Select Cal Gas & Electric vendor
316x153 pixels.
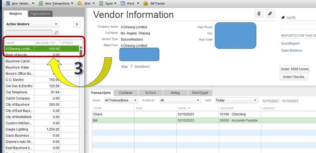click(42, 86)
